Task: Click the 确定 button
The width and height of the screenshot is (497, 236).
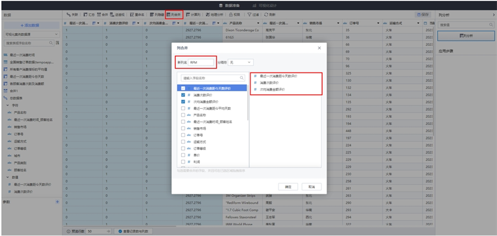Action: (x=288, y=187)
